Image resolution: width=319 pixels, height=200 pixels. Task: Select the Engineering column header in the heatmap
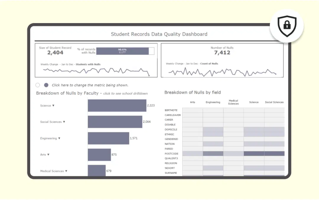point(213,102)
